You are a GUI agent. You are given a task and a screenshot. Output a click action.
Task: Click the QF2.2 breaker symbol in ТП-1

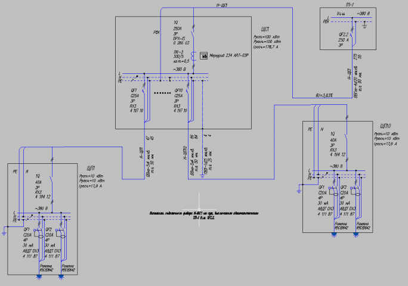coord(351,34)
